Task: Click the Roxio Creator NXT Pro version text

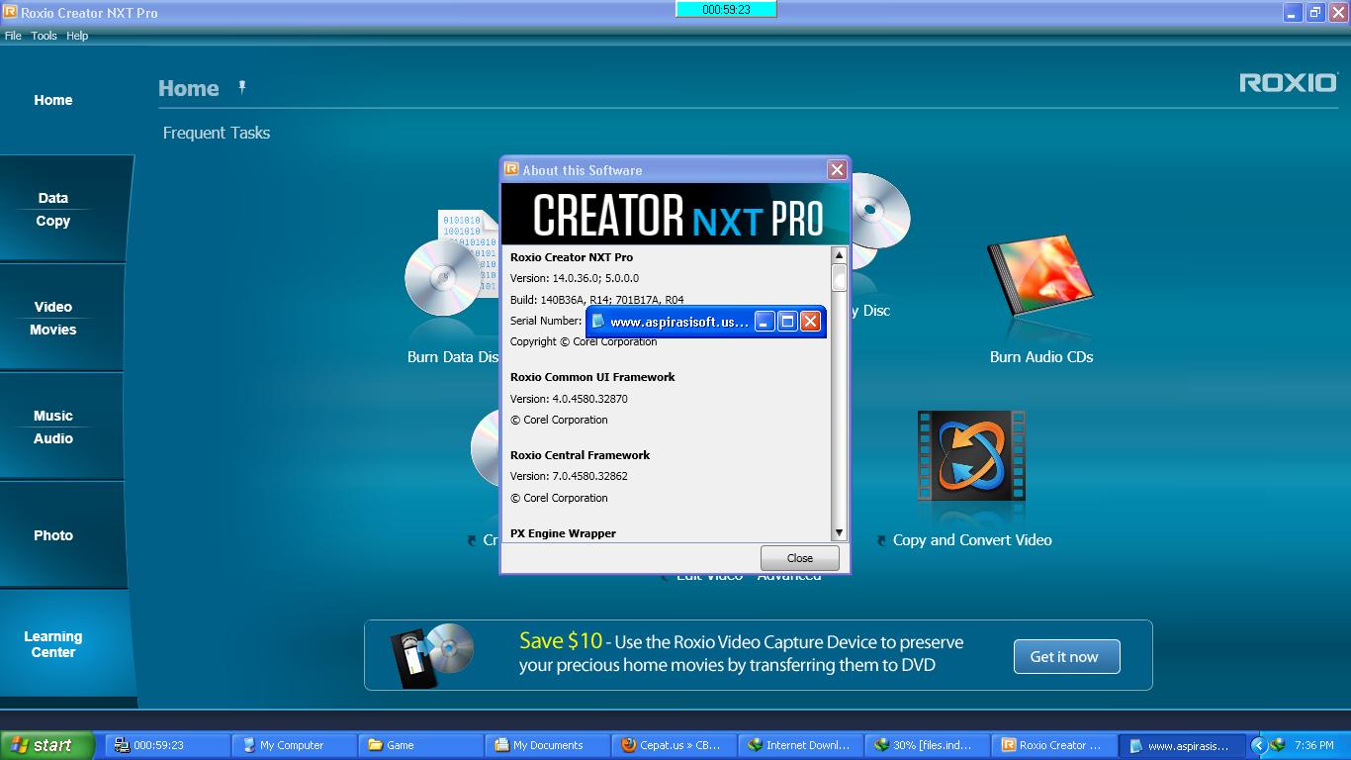Action: point(575,279)
